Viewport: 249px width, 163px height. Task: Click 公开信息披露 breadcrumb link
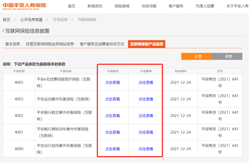tap(31, 20)
